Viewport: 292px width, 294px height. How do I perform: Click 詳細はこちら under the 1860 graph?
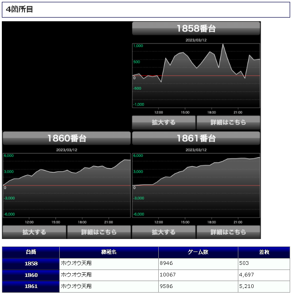(x=99, y=232)
